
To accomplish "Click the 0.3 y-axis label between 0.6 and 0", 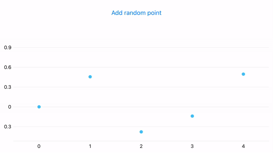I will coord(8,87).
